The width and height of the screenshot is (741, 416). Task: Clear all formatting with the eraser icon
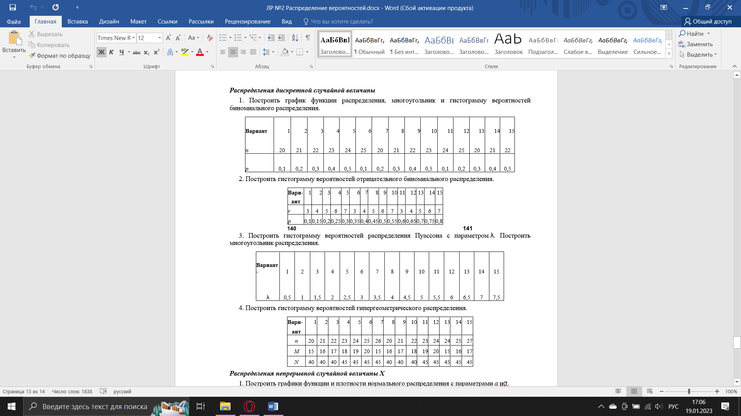[x=210, y=38]
